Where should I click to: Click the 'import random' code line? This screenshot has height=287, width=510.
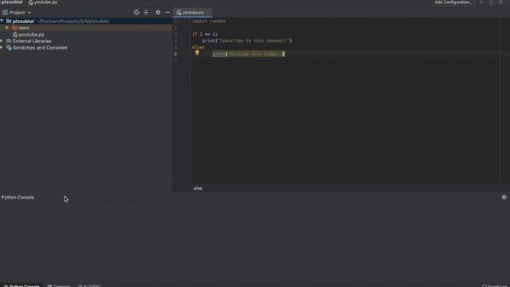(x=209, y=22)
